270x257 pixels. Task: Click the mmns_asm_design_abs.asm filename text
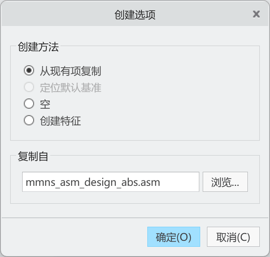(x=93, y=182)
